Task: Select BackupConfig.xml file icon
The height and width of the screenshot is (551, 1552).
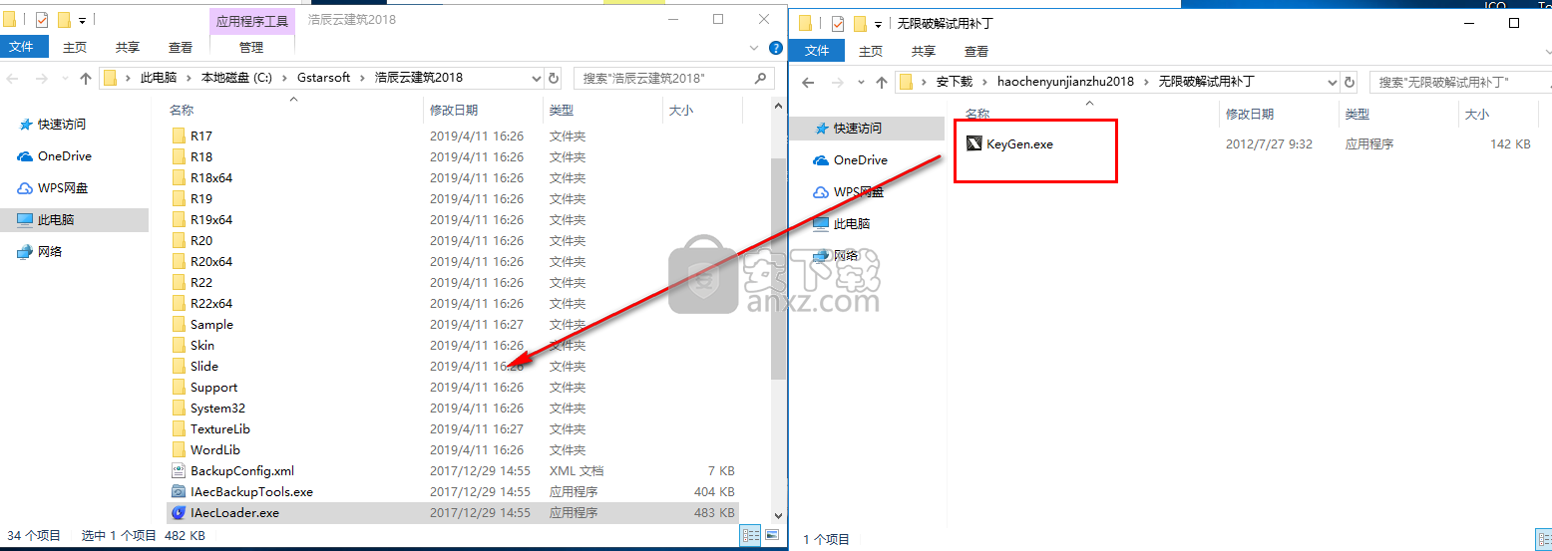Action: click(x=179, y=471)
